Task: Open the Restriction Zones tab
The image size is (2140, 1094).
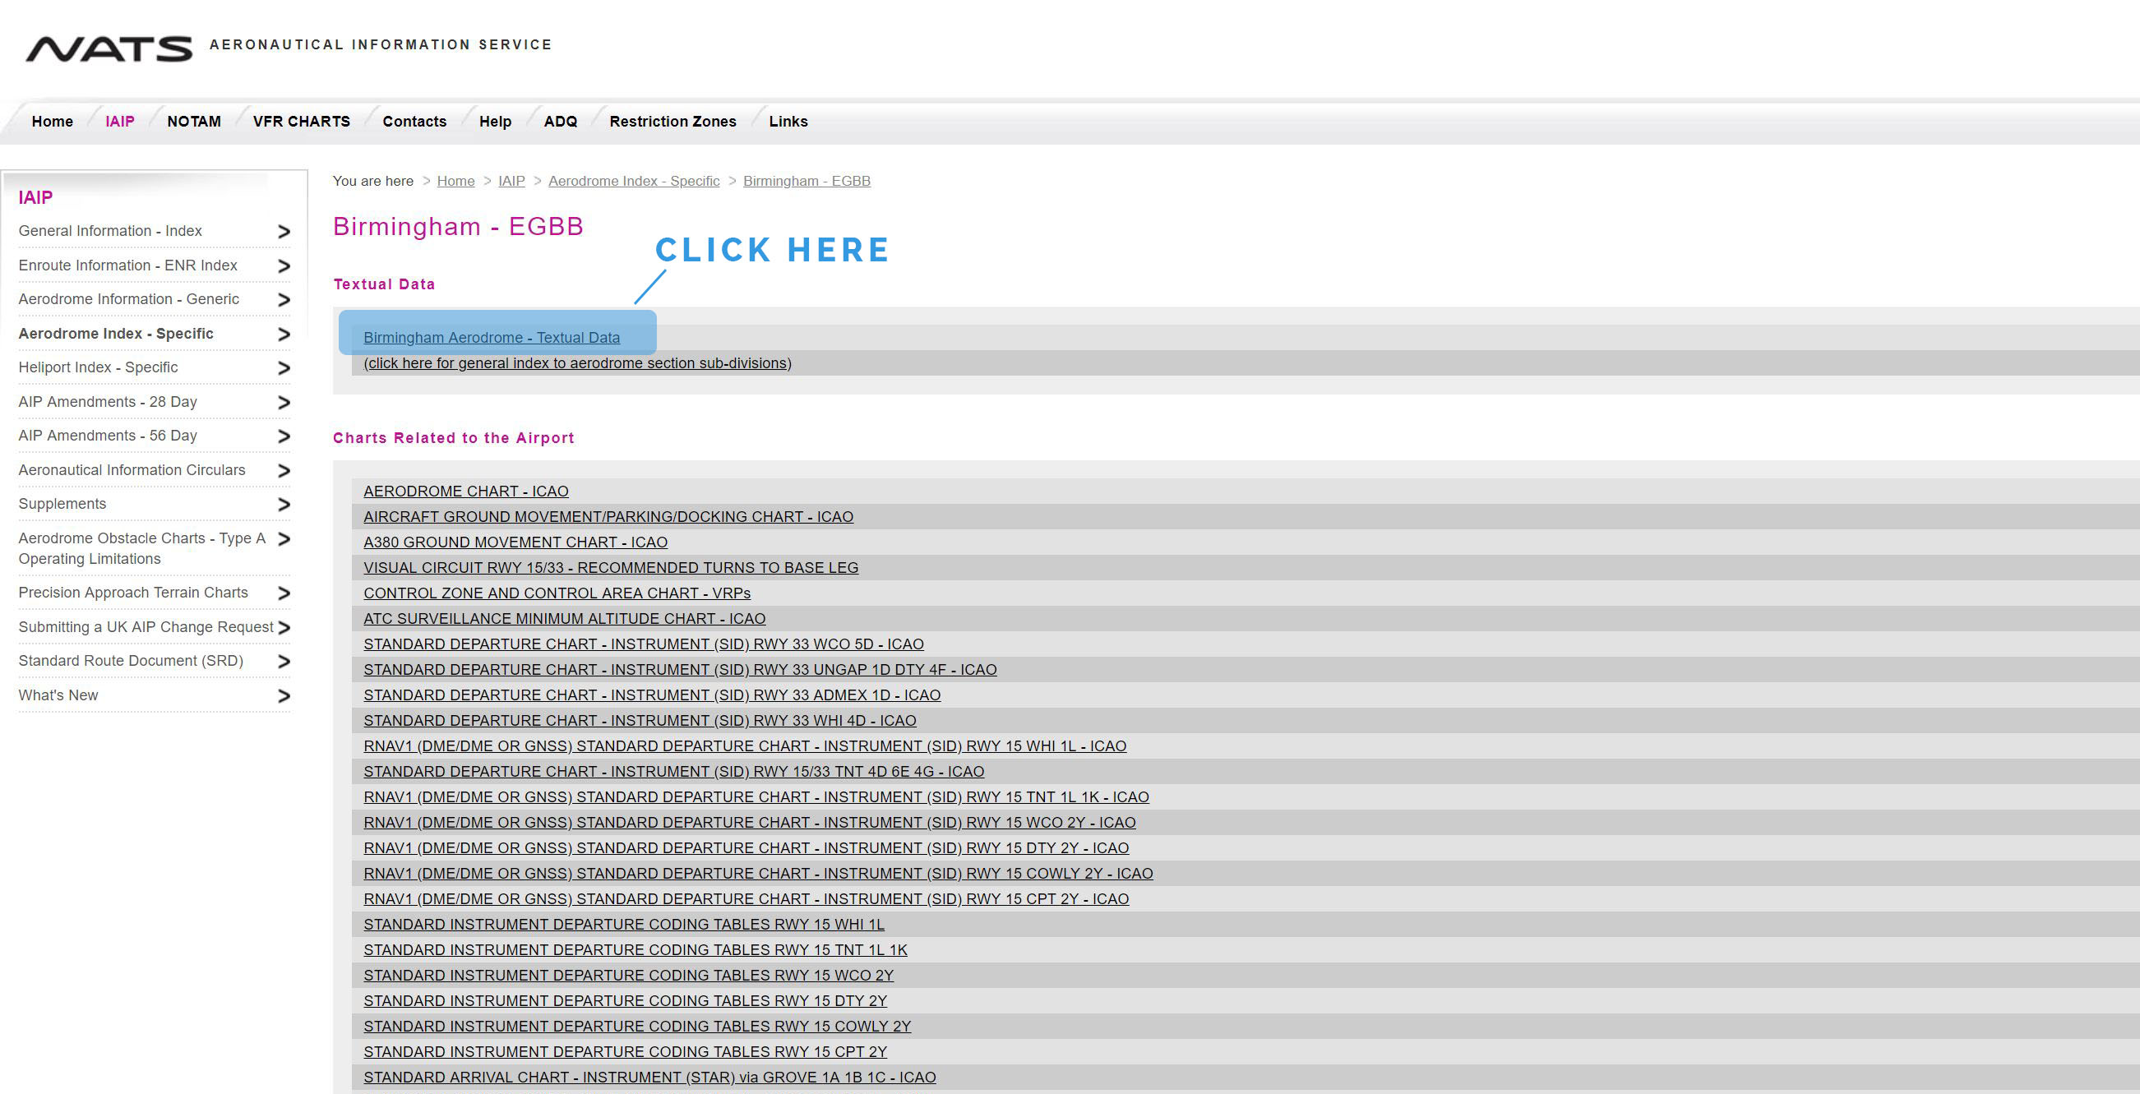Action: [x=673, y=122]
